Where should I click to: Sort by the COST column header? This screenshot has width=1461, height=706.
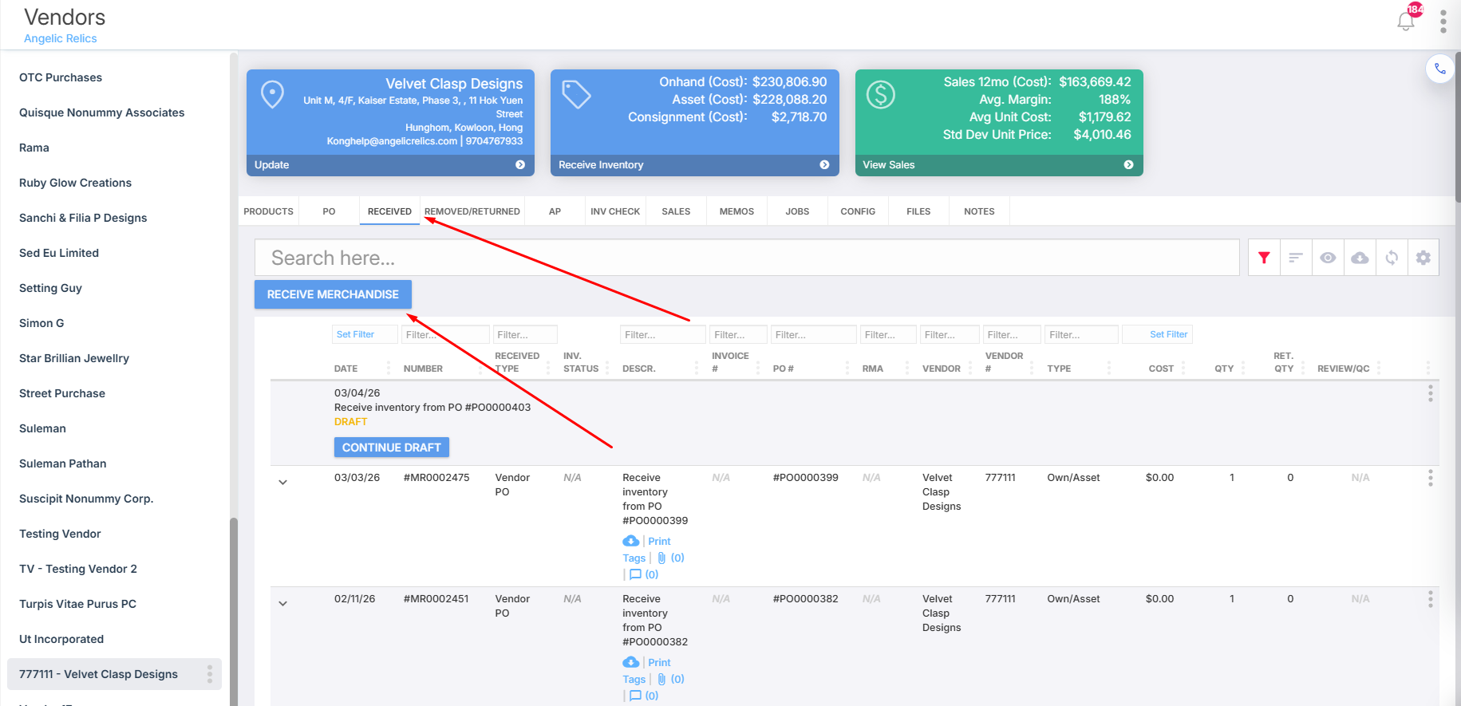coord(1161,369)
